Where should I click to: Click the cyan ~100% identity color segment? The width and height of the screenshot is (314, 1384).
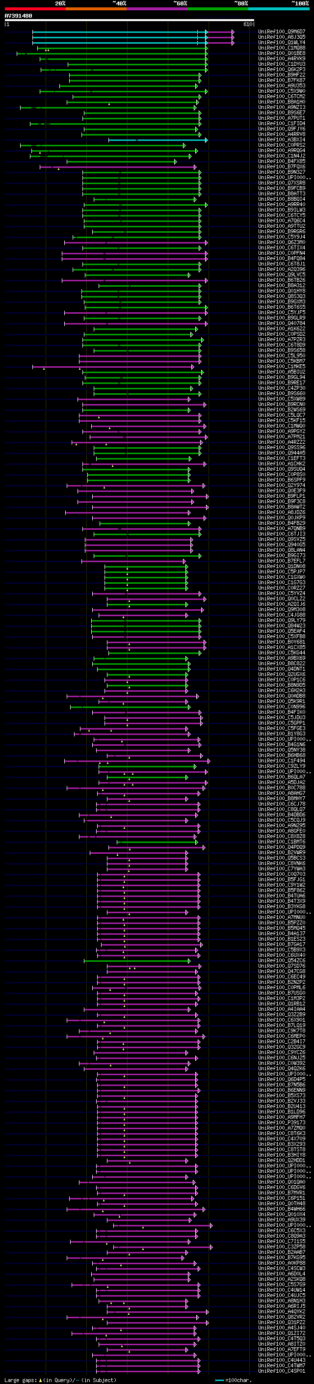pyautogui.click(x=279, y=9)
